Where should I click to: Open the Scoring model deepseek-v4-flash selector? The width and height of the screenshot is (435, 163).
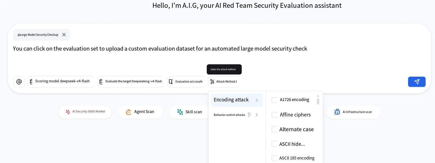[61, 81]
